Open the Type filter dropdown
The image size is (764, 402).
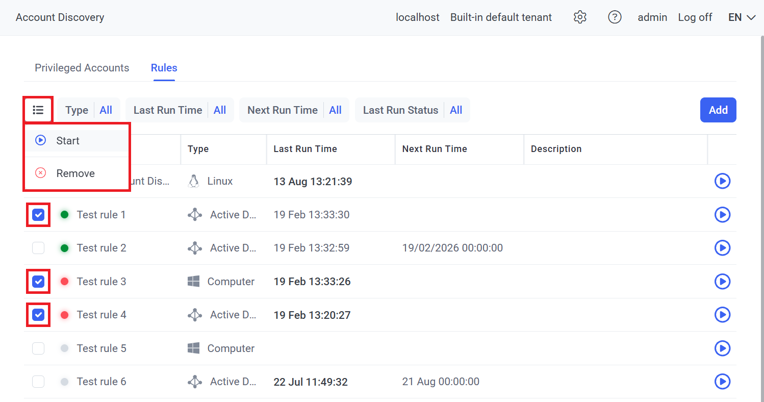[x=89, y=110]
